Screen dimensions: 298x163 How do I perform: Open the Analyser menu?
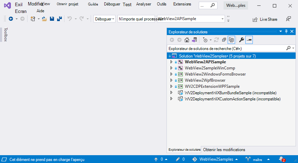[143, 4]
